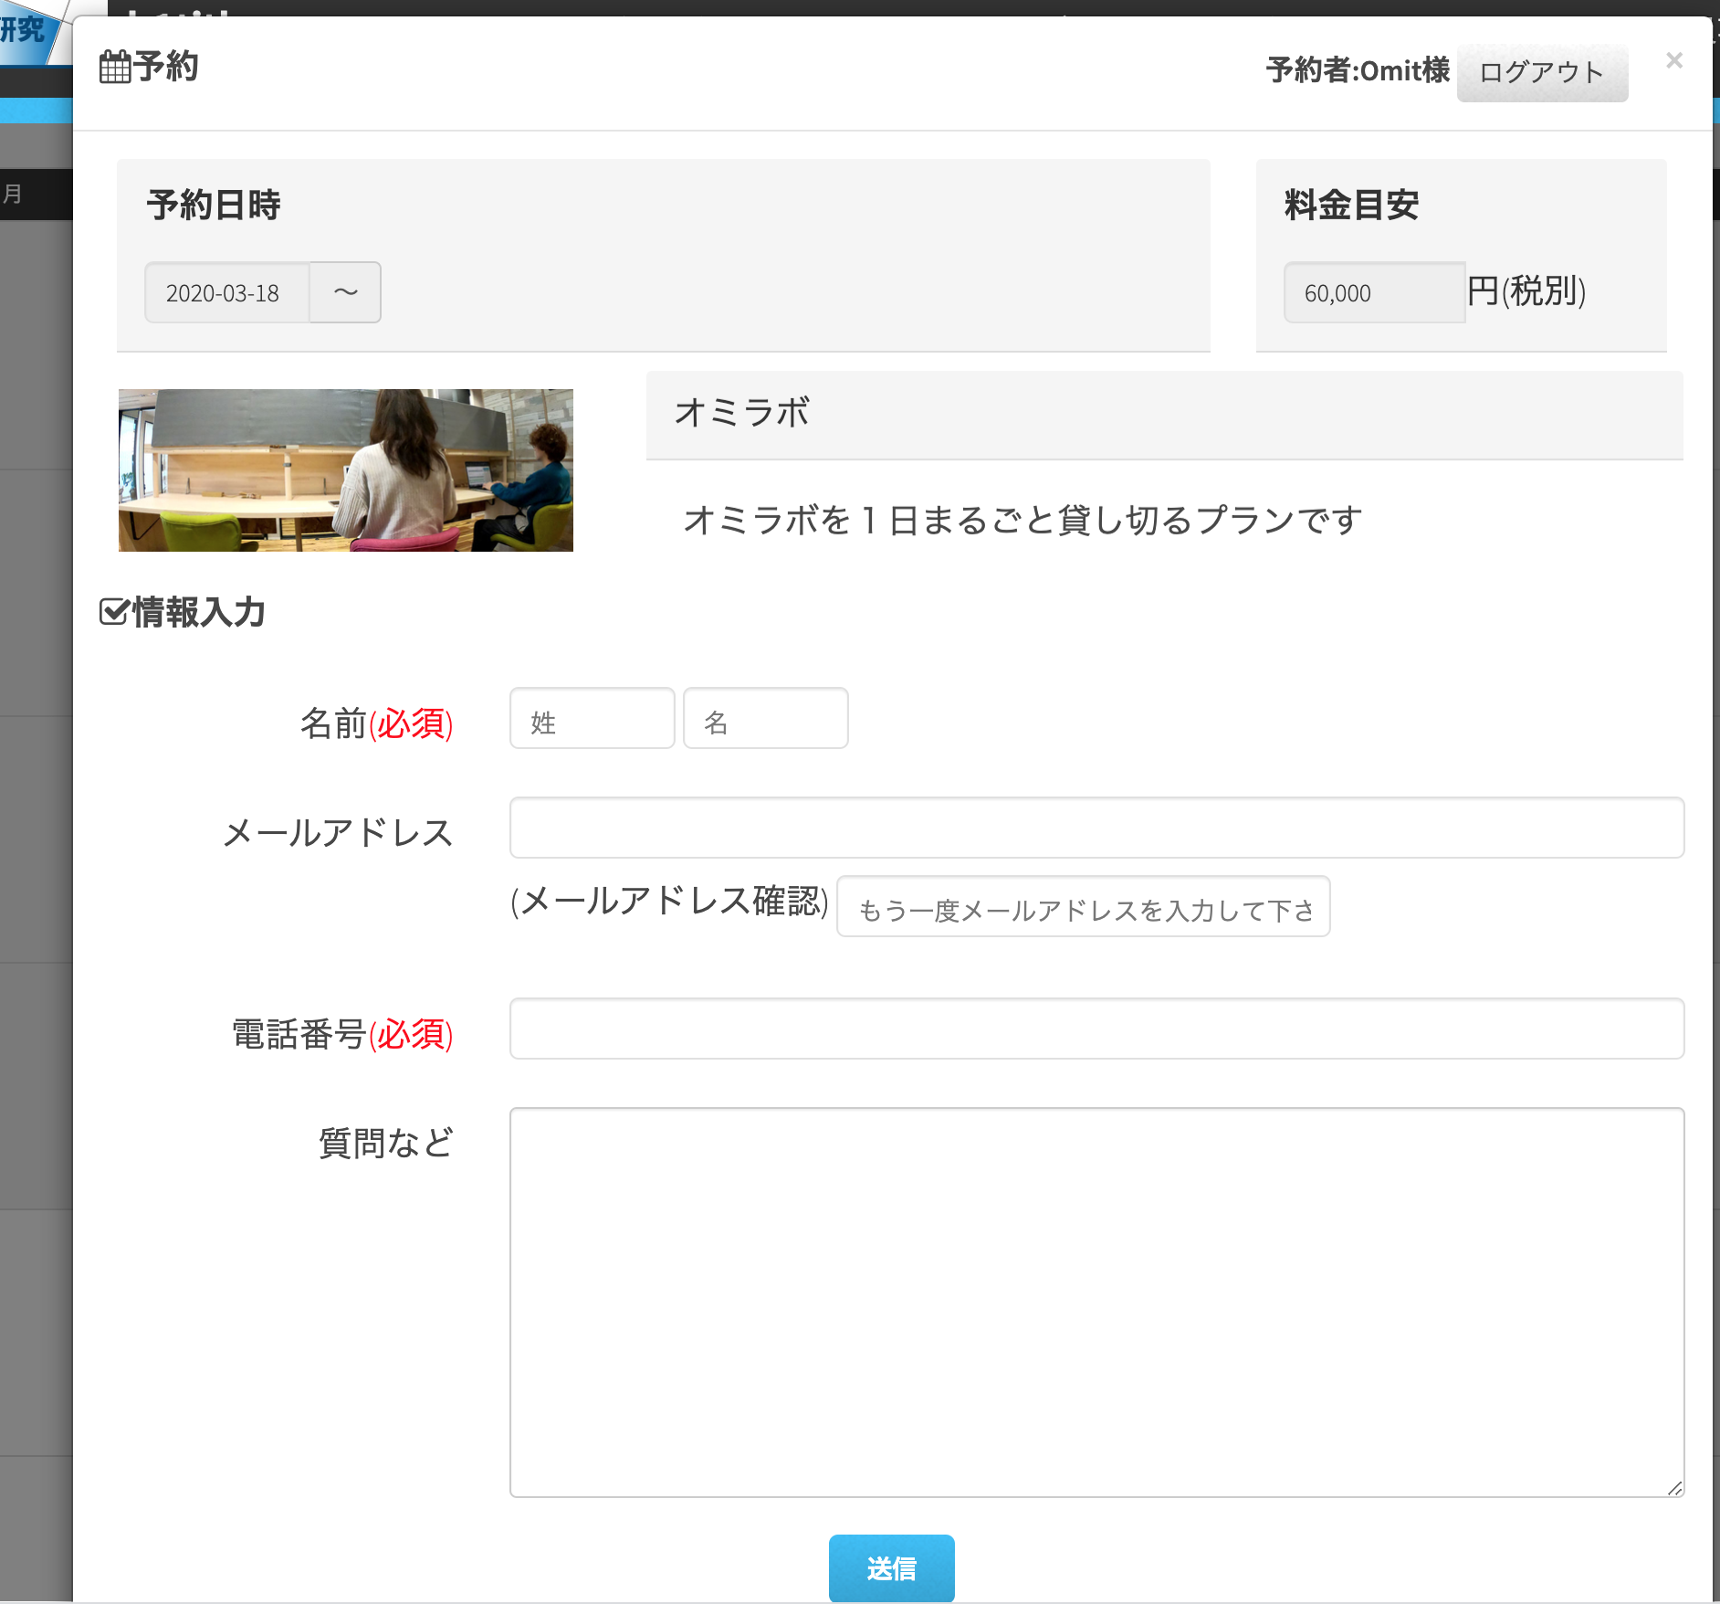Focus the 電話番号 phone number field
1720x1604 pixels.
(x=1096, y=1029)
